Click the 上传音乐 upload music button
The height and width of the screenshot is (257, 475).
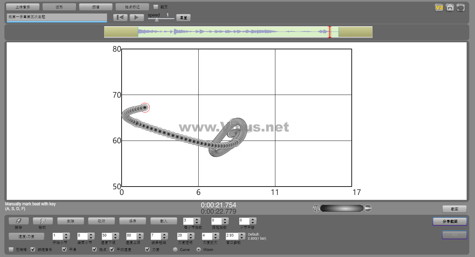pos(23,7)
